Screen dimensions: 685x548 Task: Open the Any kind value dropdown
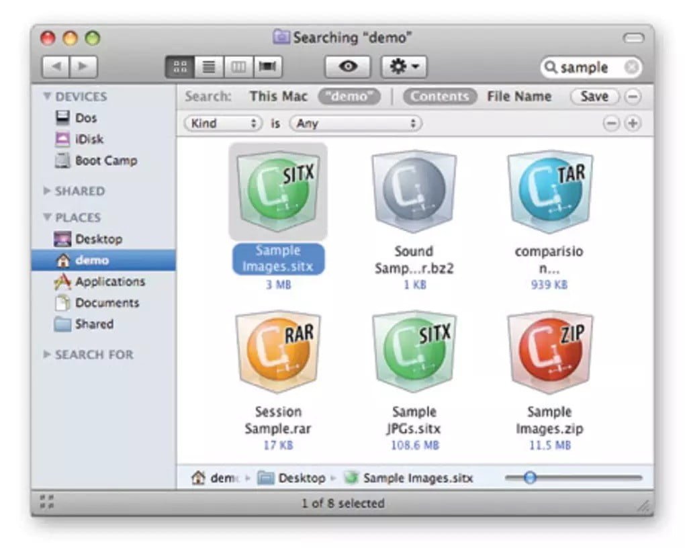(355, 124)
